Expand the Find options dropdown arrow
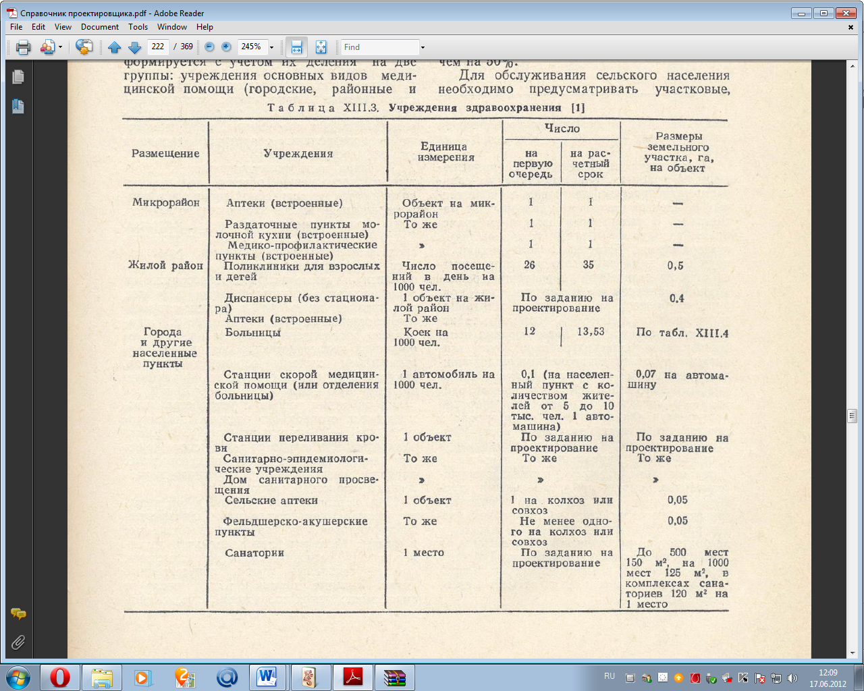 (423, 47)
